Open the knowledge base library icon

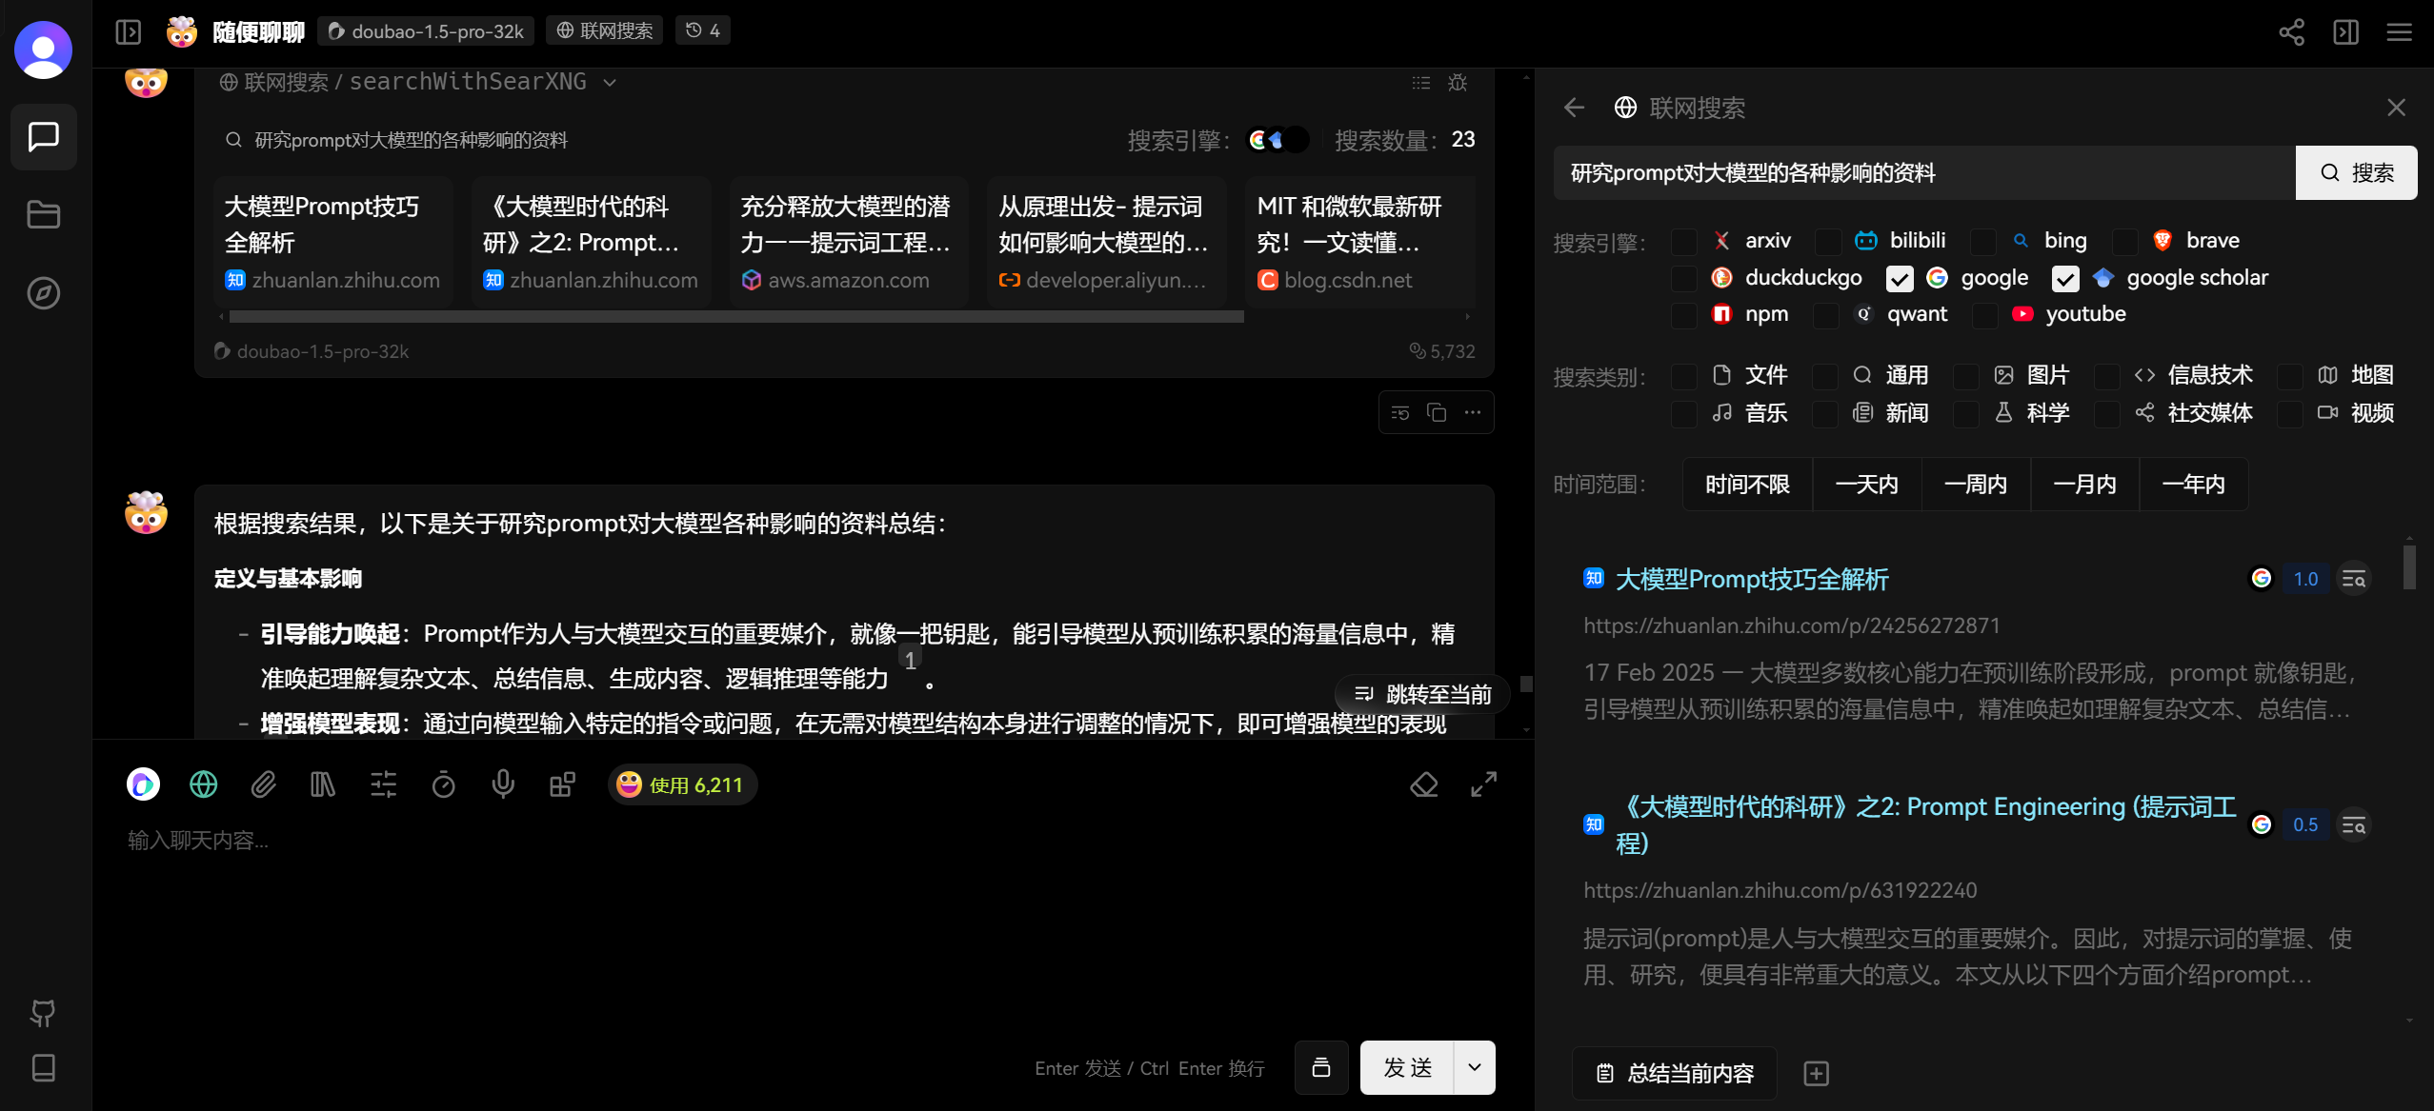point(323,784)
